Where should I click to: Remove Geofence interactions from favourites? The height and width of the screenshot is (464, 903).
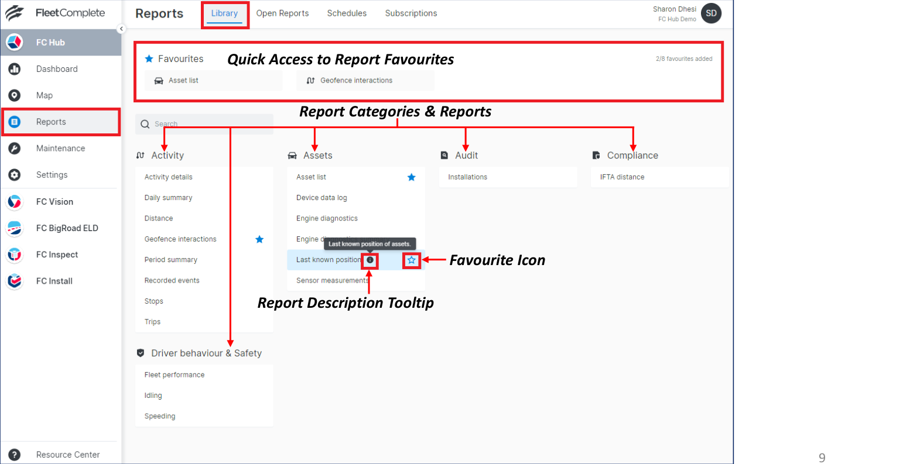[259, 239]
